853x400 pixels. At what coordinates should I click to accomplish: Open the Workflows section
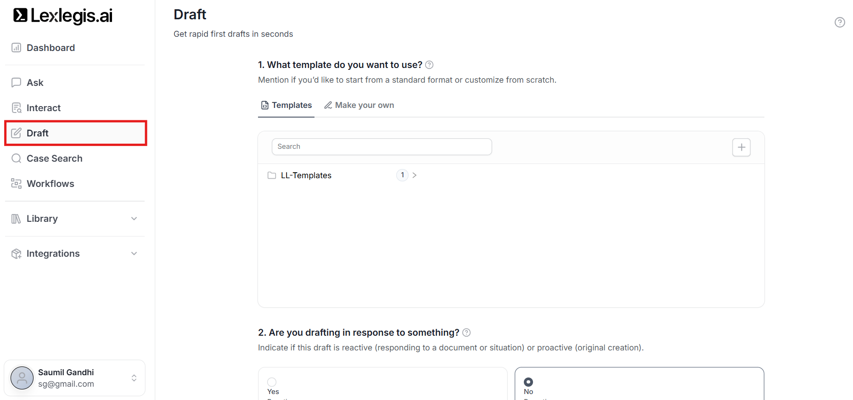coord(50,184)
